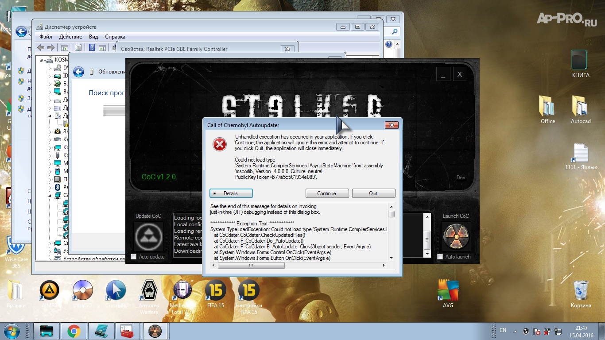Click the Update CoC triangle emblem button
The width and height of the screenshot is (605, 340).
[148, 237]
